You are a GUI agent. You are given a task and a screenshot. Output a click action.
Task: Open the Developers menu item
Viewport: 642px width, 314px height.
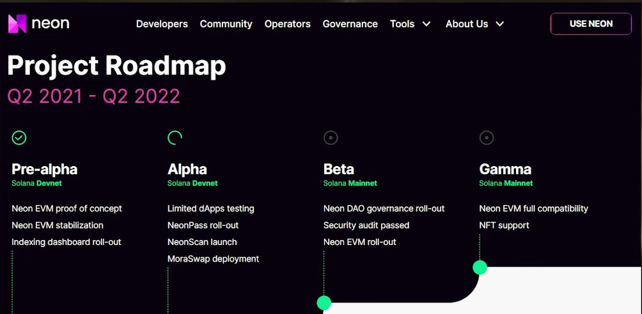(x=162, y=24)
